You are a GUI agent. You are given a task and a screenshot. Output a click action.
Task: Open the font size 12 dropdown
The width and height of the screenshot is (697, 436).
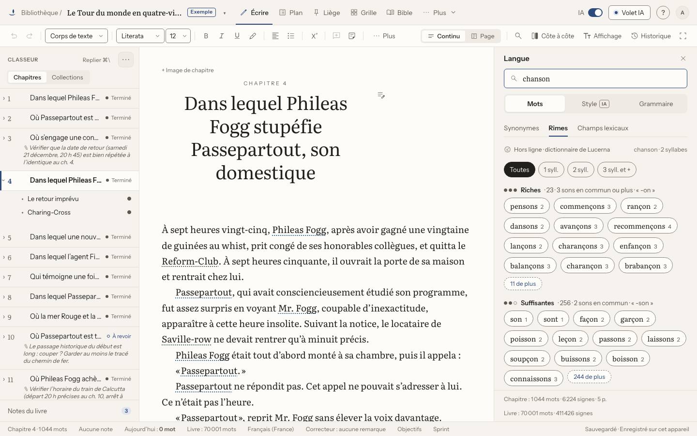pos(178,36)
